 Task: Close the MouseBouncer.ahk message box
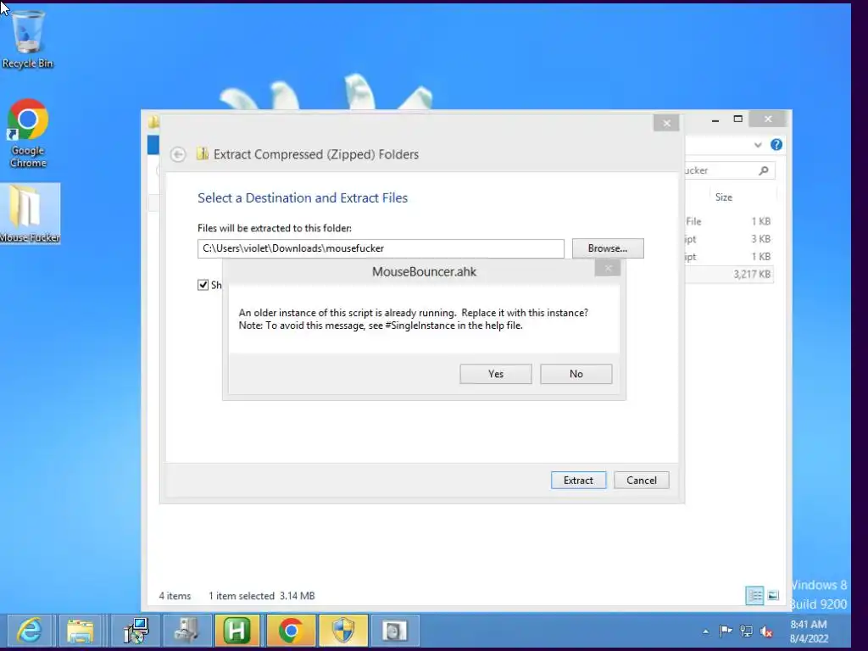(x=608, y=269)
